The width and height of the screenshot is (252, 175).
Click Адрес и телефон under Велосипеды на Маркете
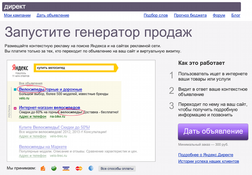pos(32,156)
